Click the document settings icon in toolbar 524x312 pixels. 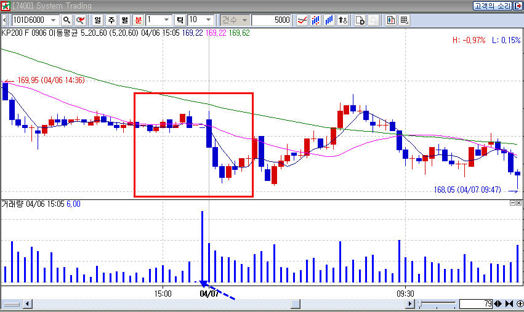[x=361, y=20]
